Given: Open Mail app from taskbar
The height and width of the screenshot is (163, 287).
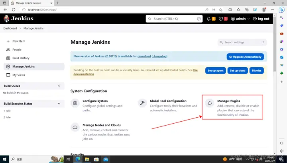Looking at the screenshot, I should pyautogui.click(x=106, y=159).
